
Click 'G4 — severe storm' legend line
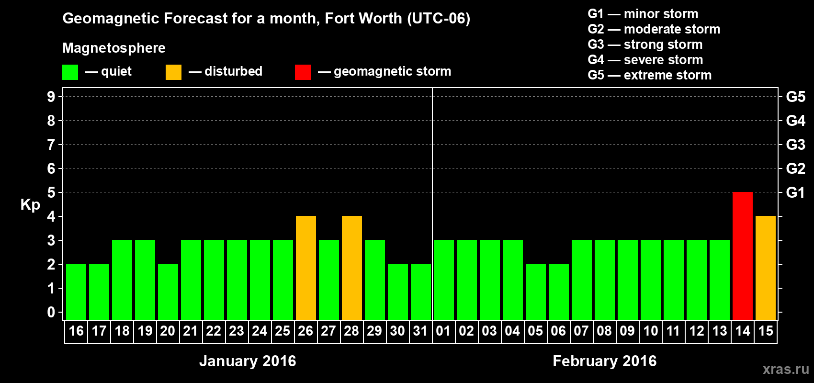(645, 60)
